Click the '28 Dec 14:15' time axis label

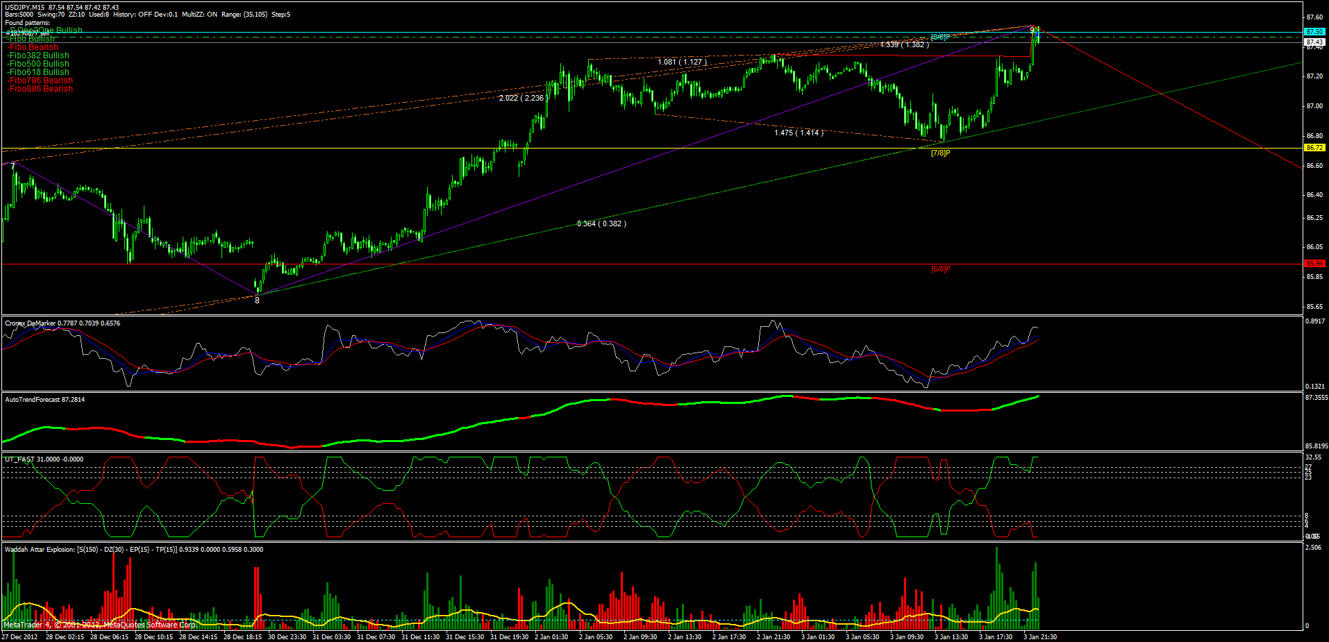point(199,637)
